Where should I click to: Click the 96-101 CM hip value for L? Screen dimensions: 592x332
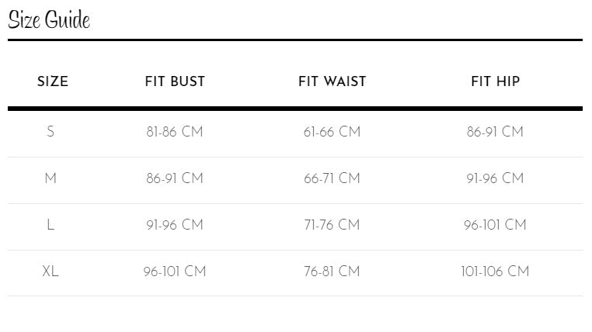point(495,226)
